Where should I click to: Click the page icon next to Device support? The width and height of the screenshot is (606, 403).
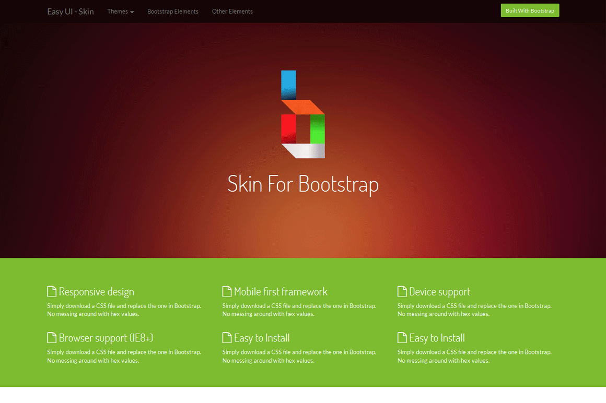402,291
